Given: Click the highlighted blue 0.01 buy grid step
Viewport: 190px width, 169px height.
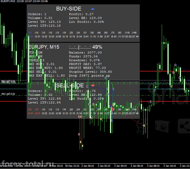Looking at the screenshot, I should pyautogui.click(x=31, y=37).
